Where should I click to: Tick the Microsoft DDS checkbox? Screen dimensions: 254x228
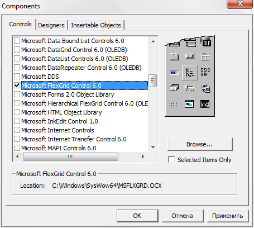[x=17, y=77]
